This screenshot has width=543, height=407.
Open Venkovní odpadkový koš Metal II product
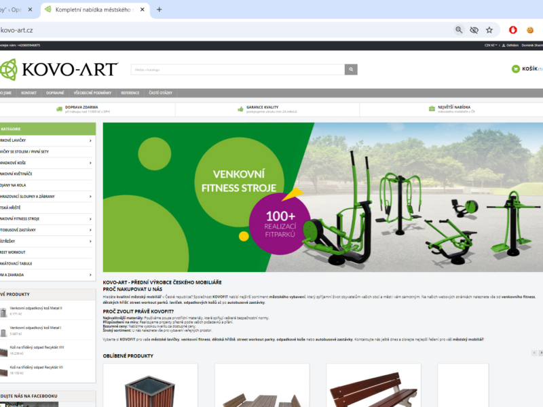tap(36, 308)
